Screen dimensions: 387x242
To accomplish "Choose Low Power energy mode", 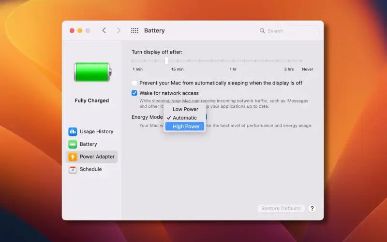I will click(x=185, y=109).
